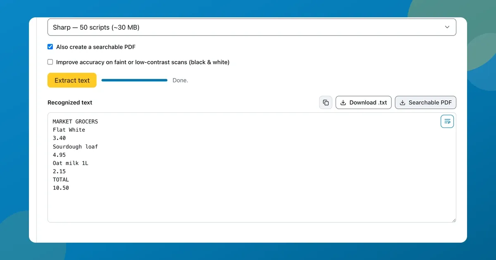
Task: Copy recognized text with the copy icon
Action: [326, 102]
